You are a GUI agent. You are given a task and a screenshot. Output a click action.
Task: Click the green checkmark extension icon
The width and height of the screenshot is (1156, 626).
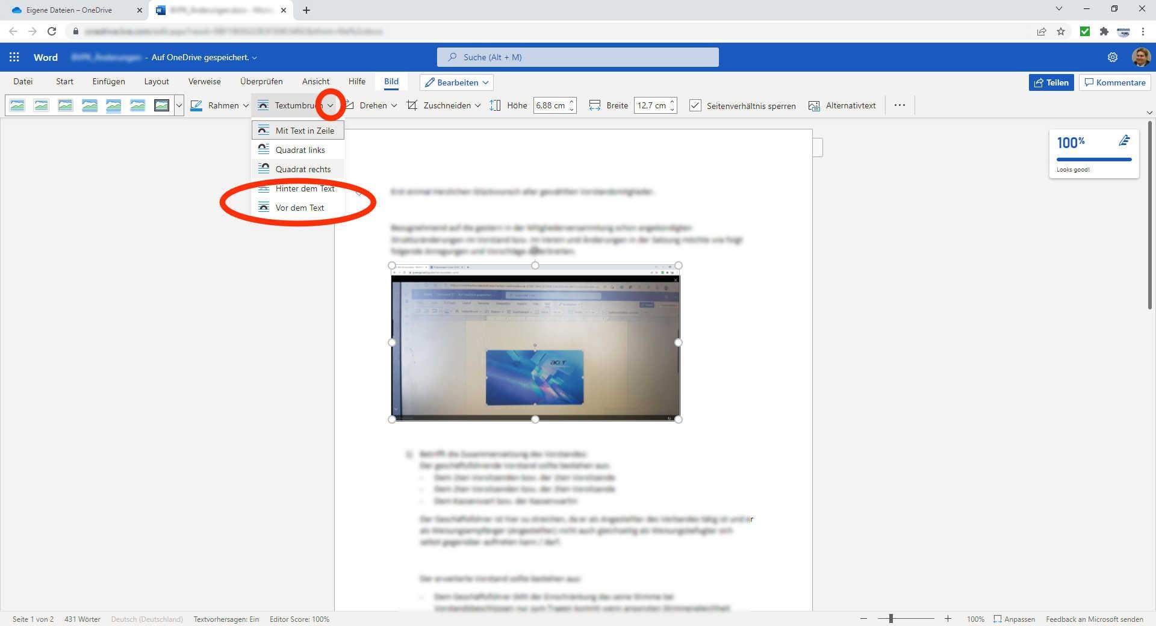click(x=1085, y=31)
